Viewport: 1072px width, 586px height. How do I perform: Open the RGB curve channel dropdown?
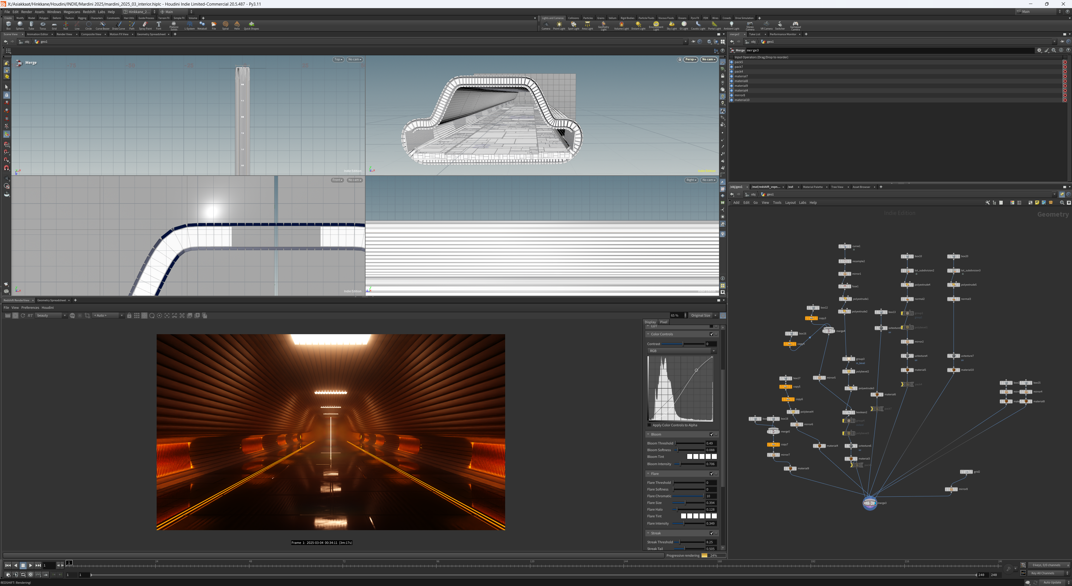[682, 351]
